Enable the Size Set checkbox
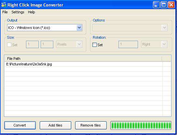Image resolution: width=177 pixels, height=135 pixels. coord(9,45)
